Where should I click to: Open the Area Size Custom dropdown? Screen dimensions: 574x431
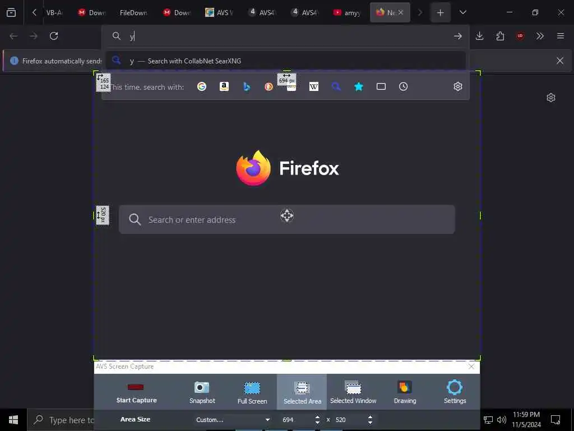[233, 420]
